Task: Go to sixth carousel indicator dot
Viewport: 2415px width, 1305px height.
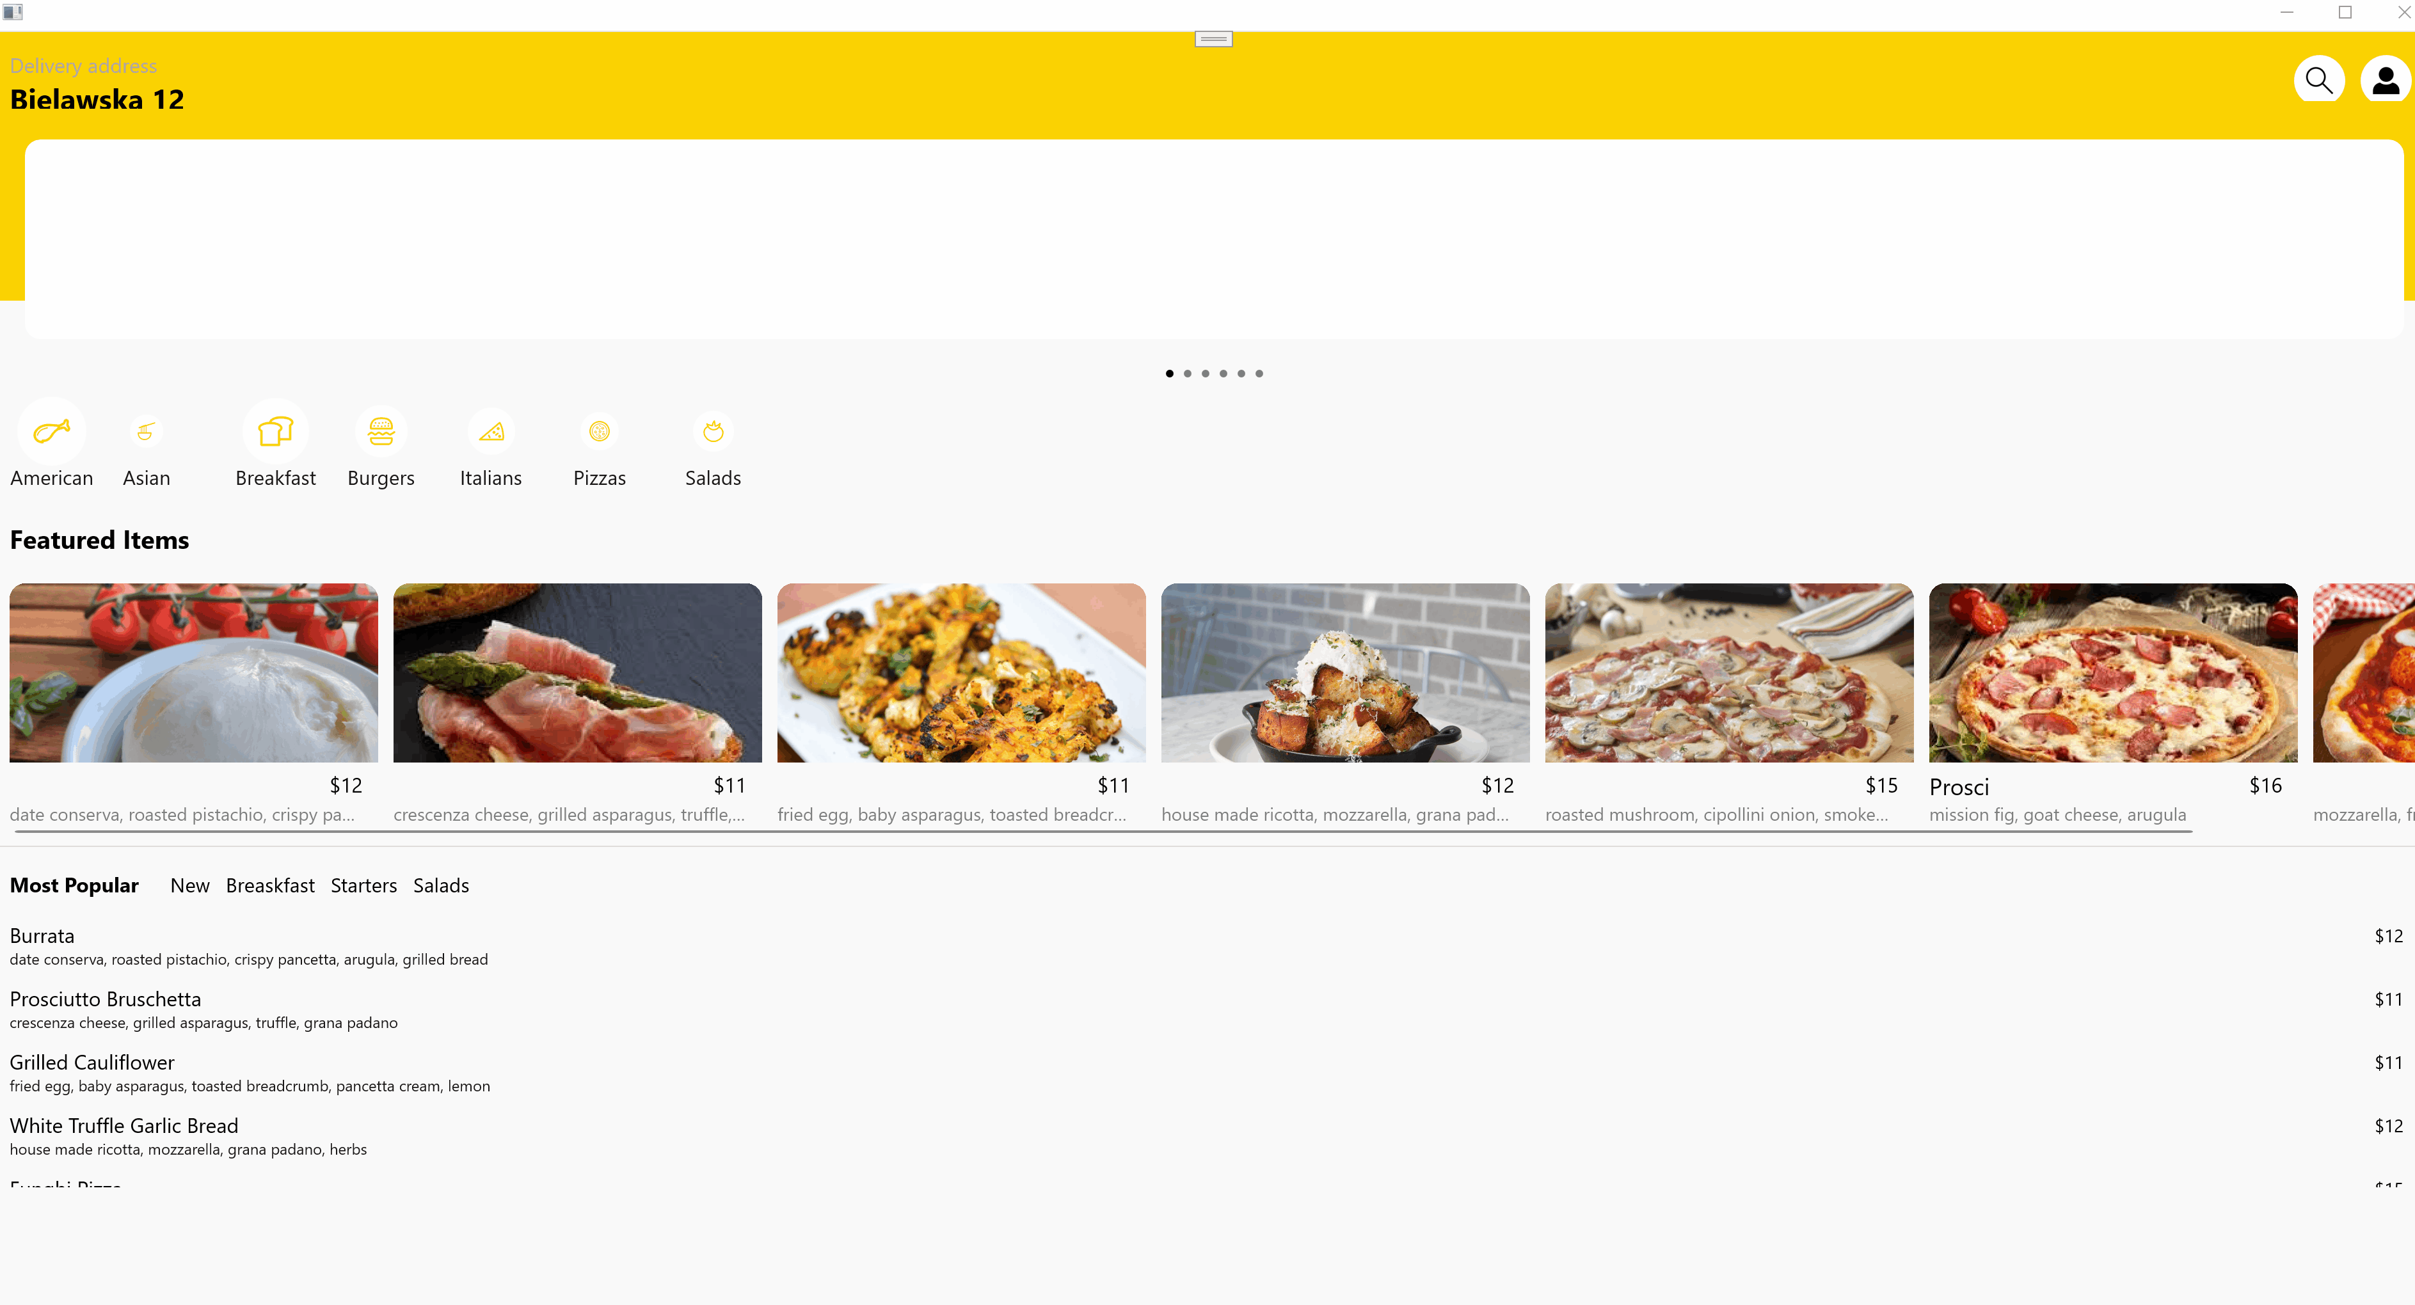Action: [1259, 373]
